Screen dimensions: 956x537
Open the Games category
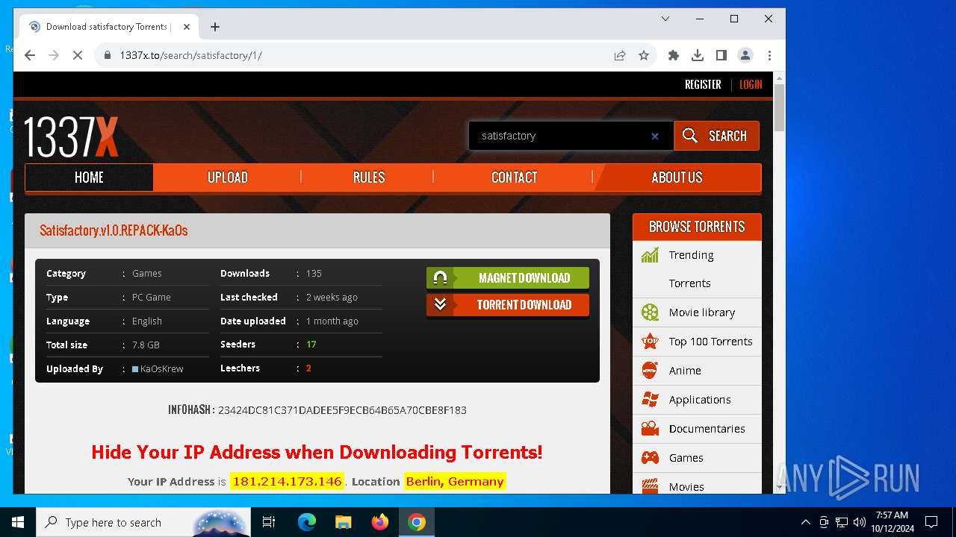pyautogui.click(x=686, y=458)
